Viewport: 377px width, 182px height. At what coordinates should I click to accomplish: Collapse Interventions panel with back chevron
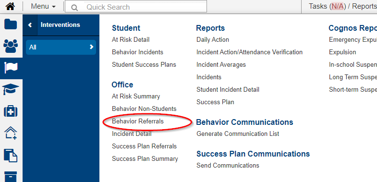tap(30, 25)
